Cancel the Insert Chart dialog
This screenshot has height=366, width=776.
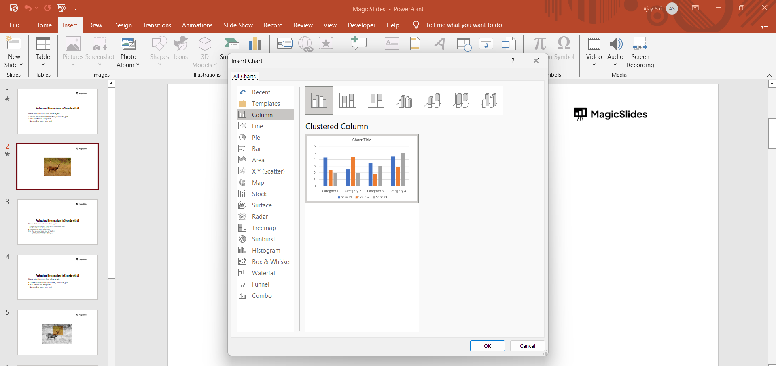click(x=527, y=346)
